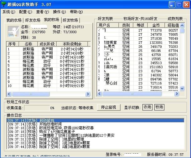Click the 成熟列表 label
Viewport: 191px width, 158px height.
click(x=175, y=19)
